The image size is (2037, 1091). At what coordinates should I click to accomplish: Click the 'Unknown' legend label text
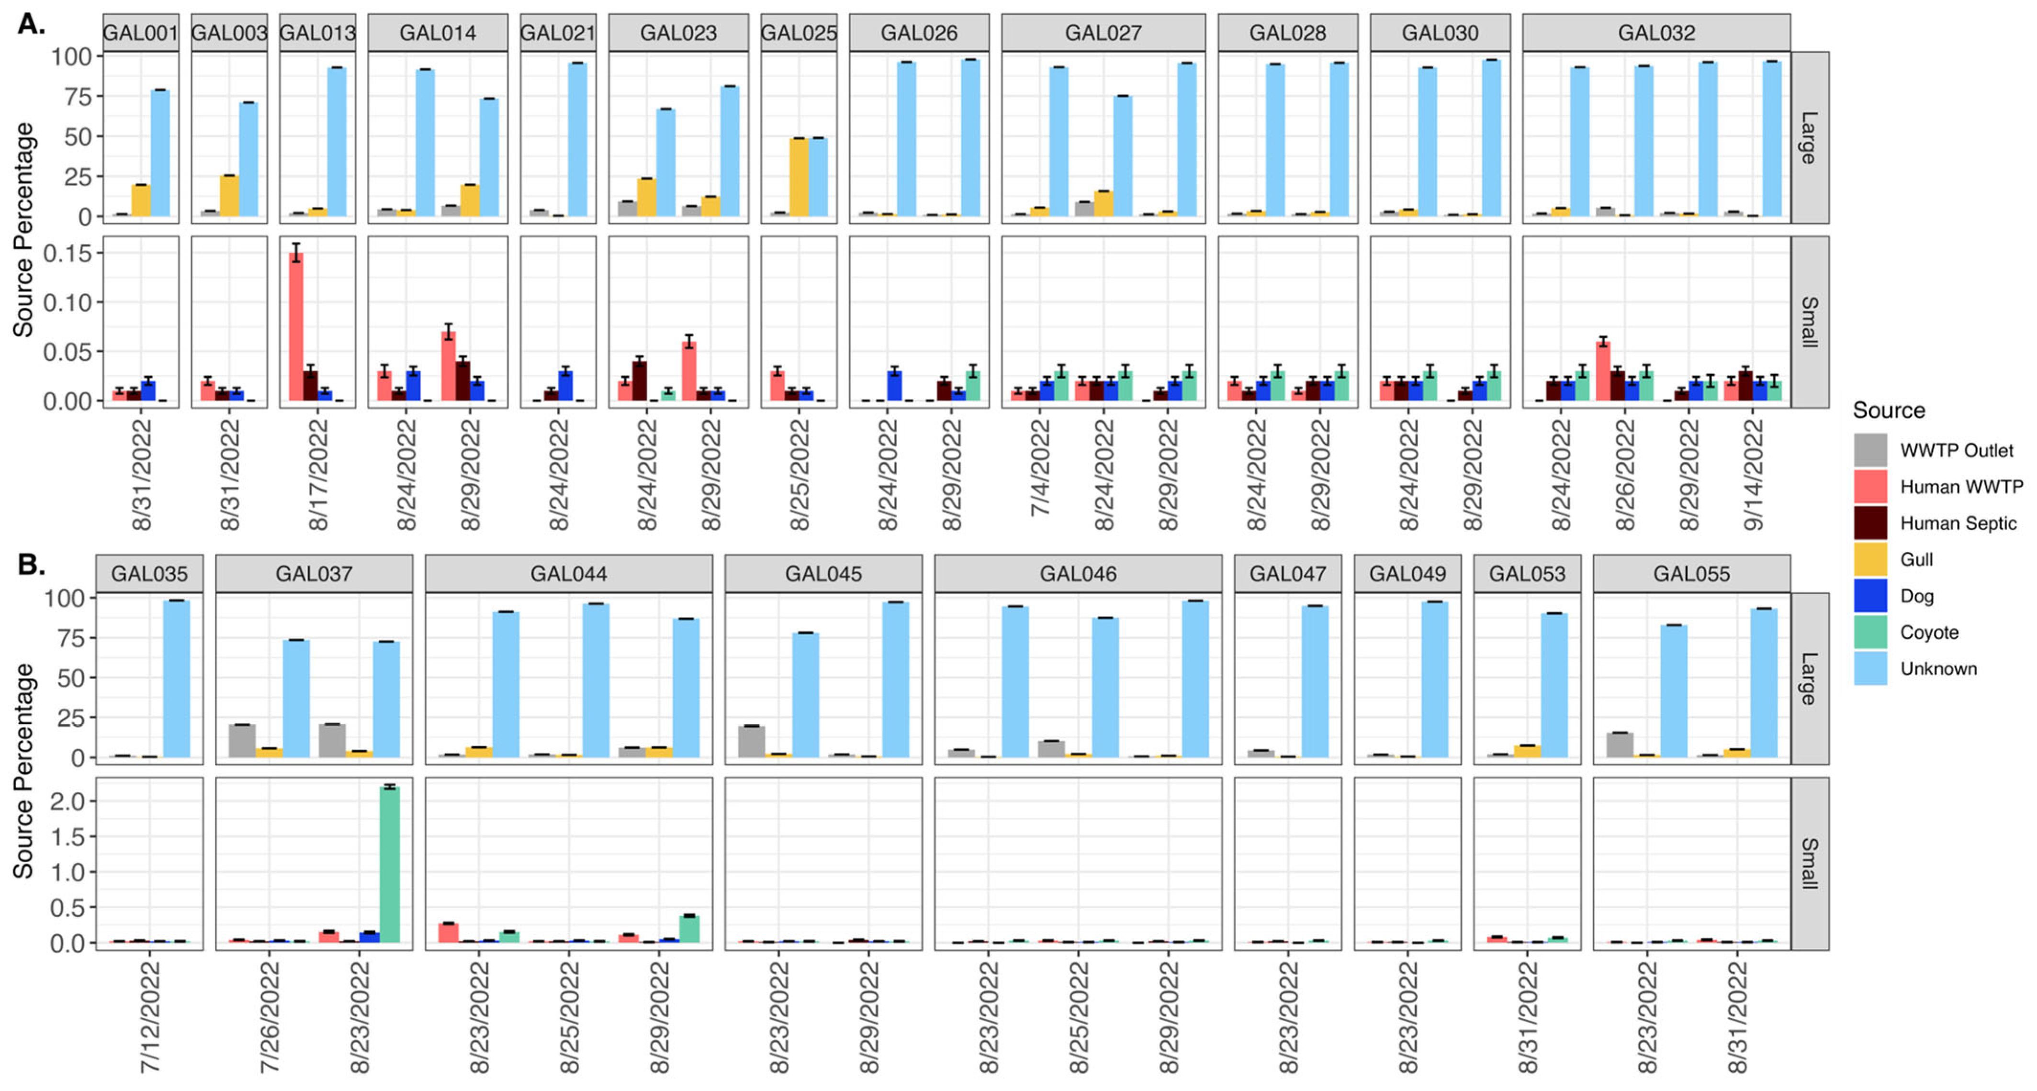coord(1938,668)
